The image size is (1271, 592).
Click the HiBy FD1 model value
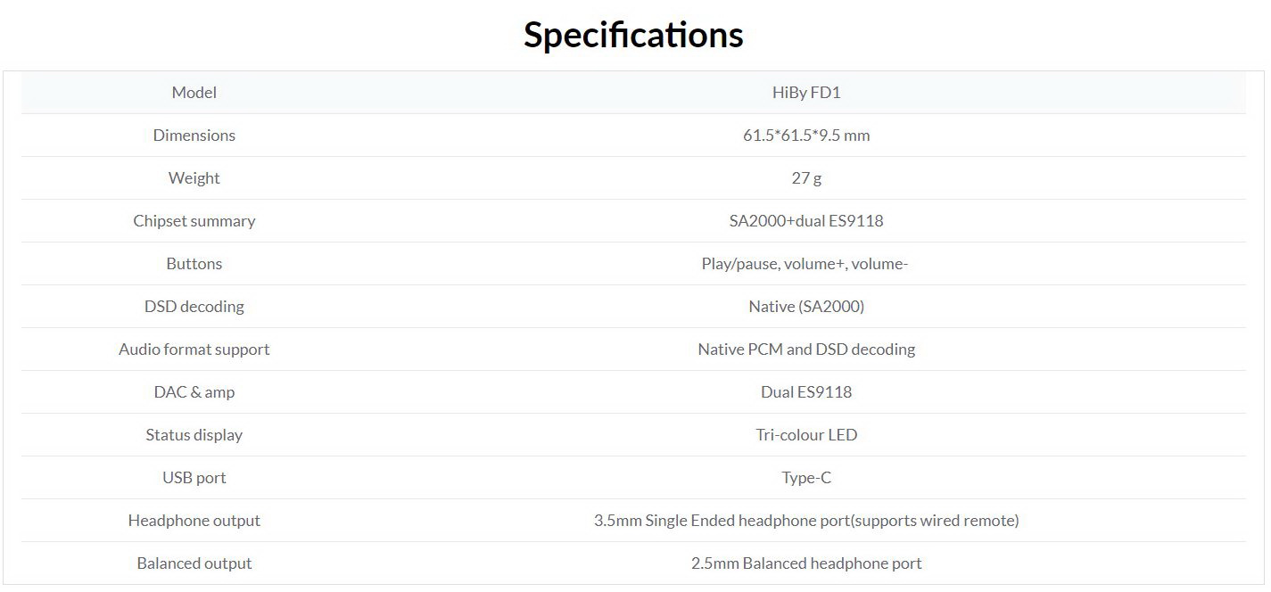806,93
